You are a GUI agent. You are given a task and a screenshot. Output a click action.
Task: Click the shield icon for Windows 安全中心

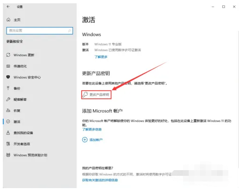coord(8,77)
